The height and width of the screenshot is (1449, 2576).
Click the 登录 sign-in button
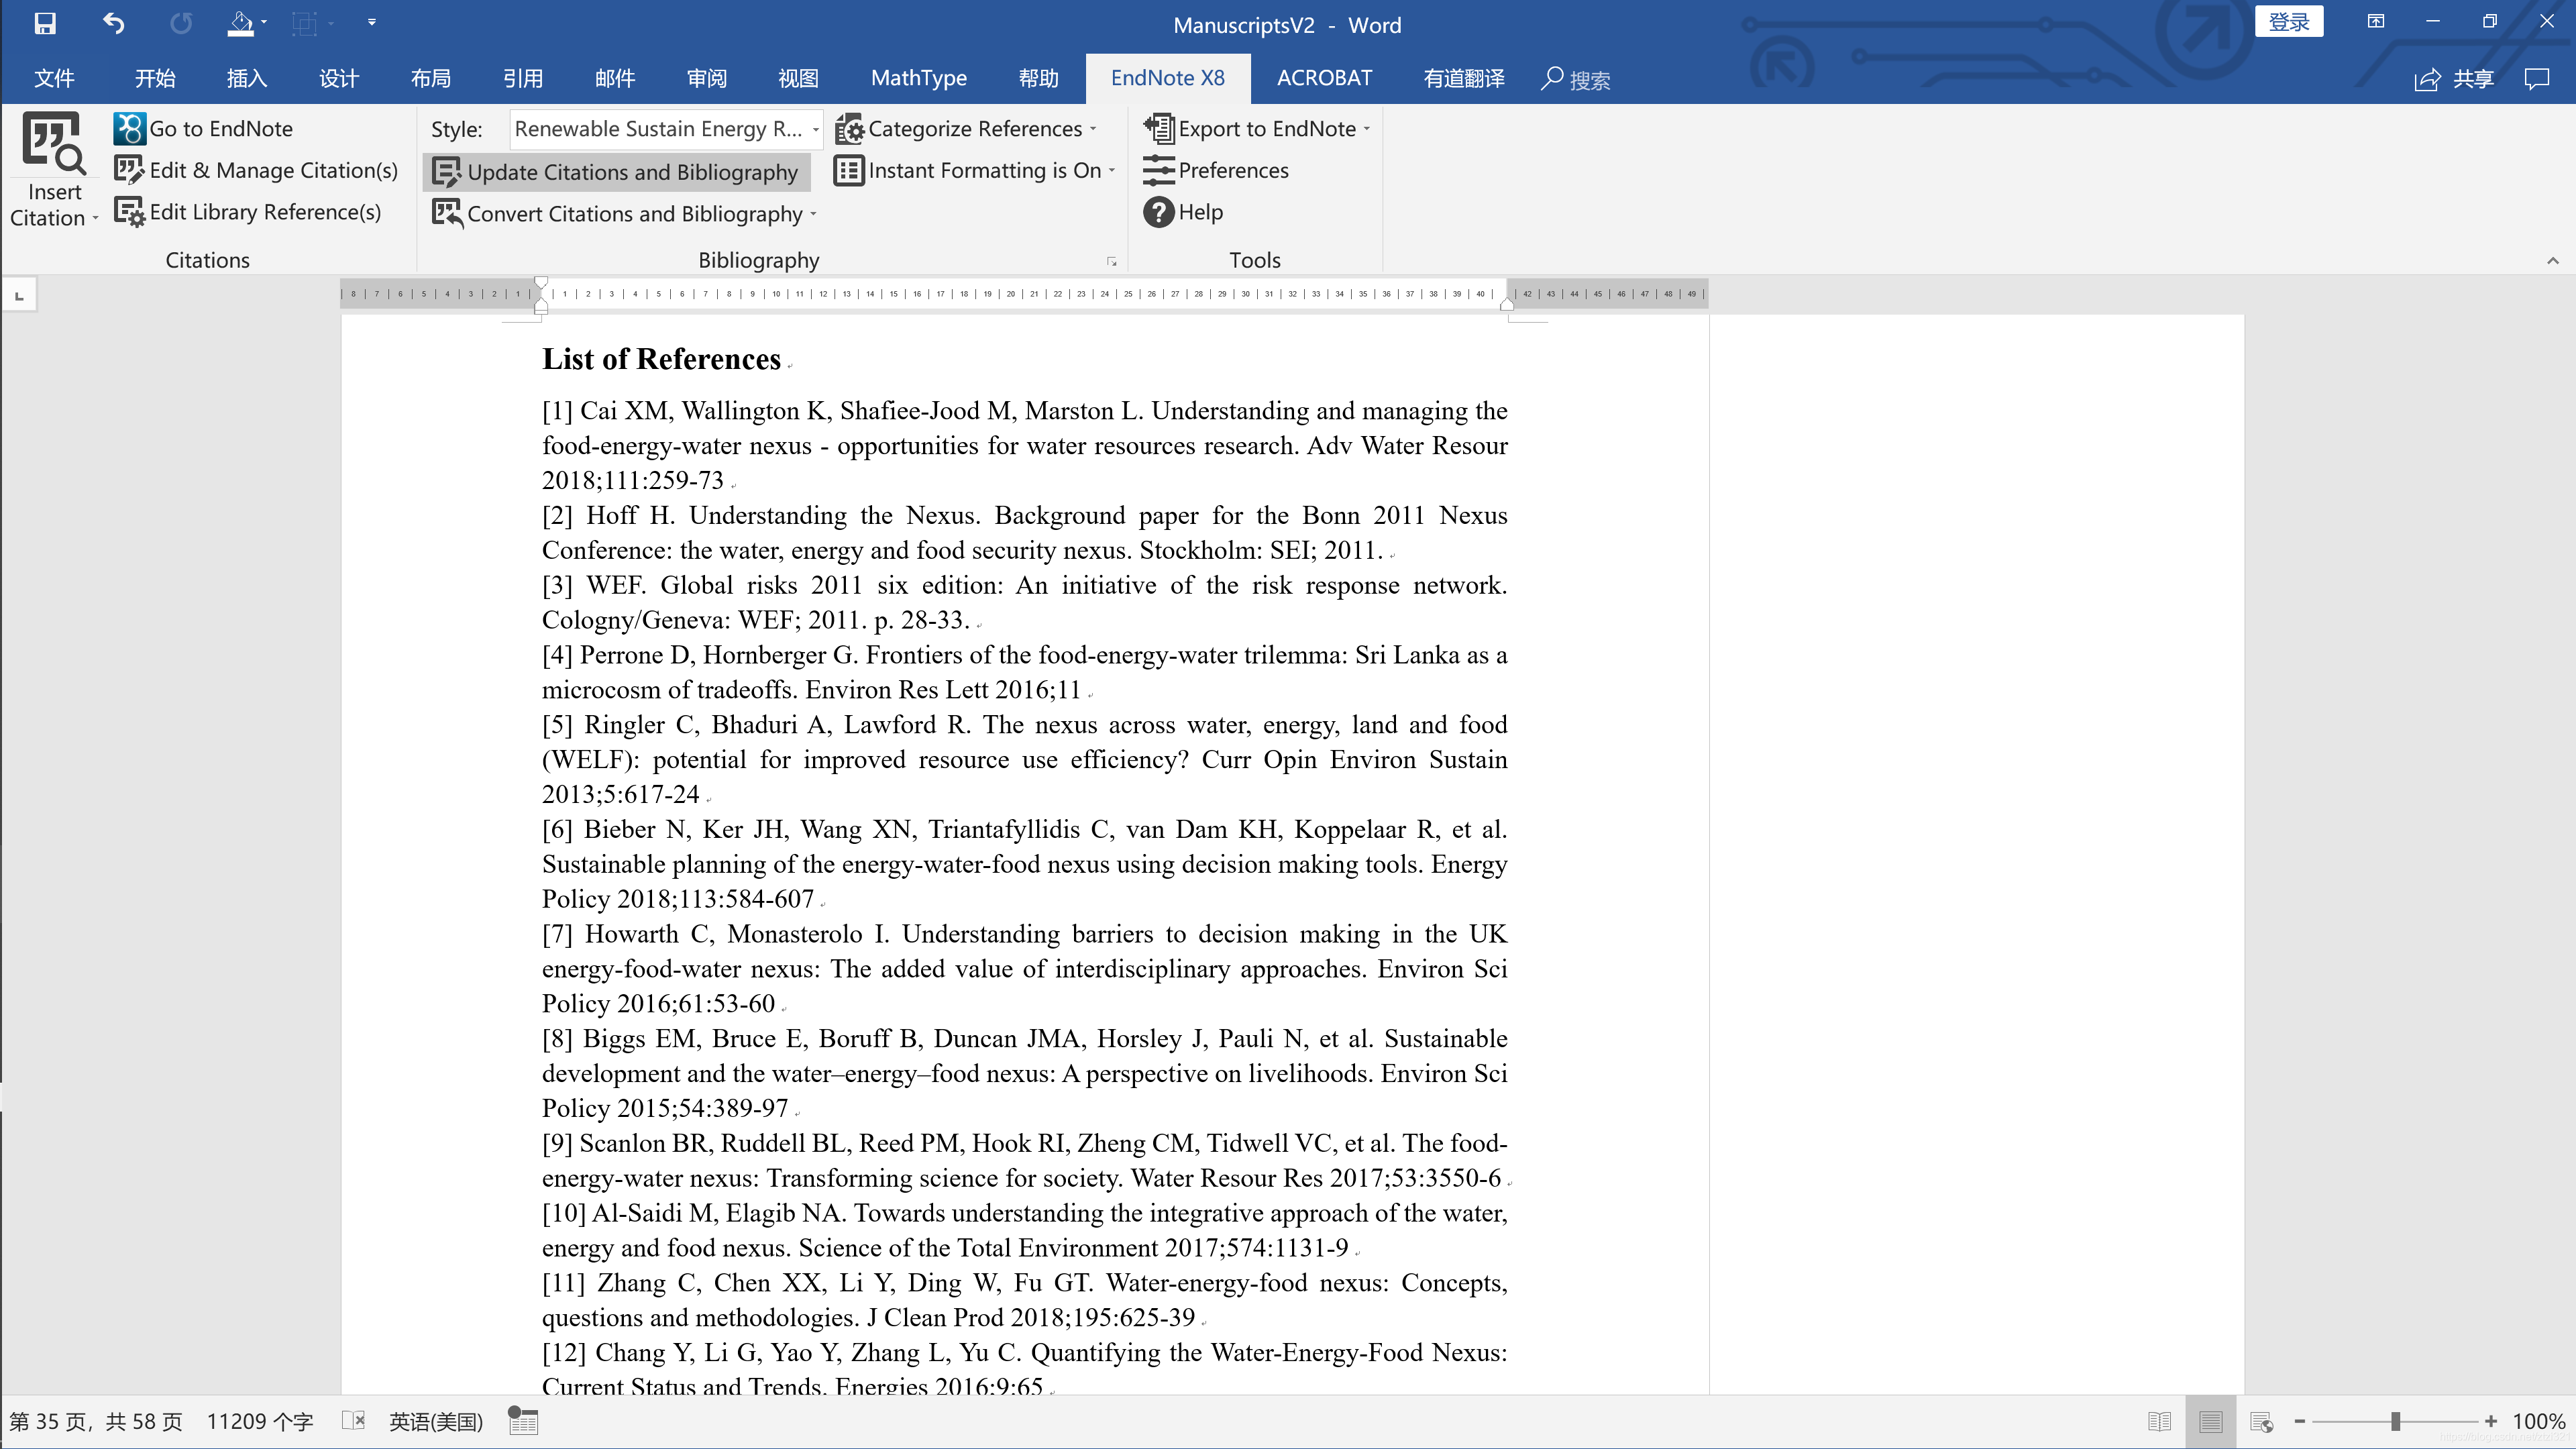2288,22
